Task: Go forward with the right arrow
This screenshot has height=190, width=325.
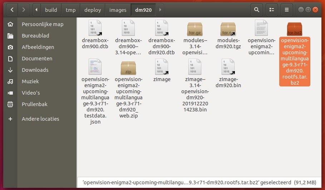Action: pos(24,10)
